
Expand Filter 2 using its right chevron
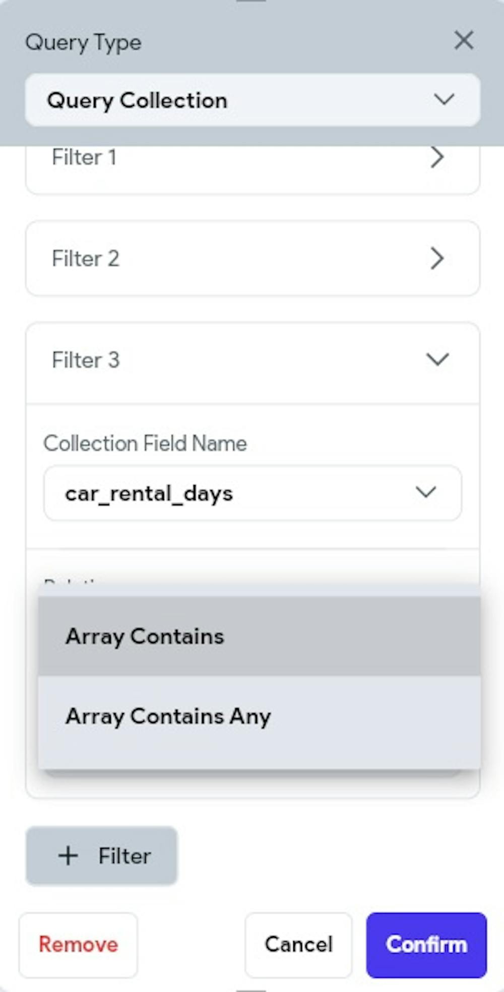tap(437, 259)
